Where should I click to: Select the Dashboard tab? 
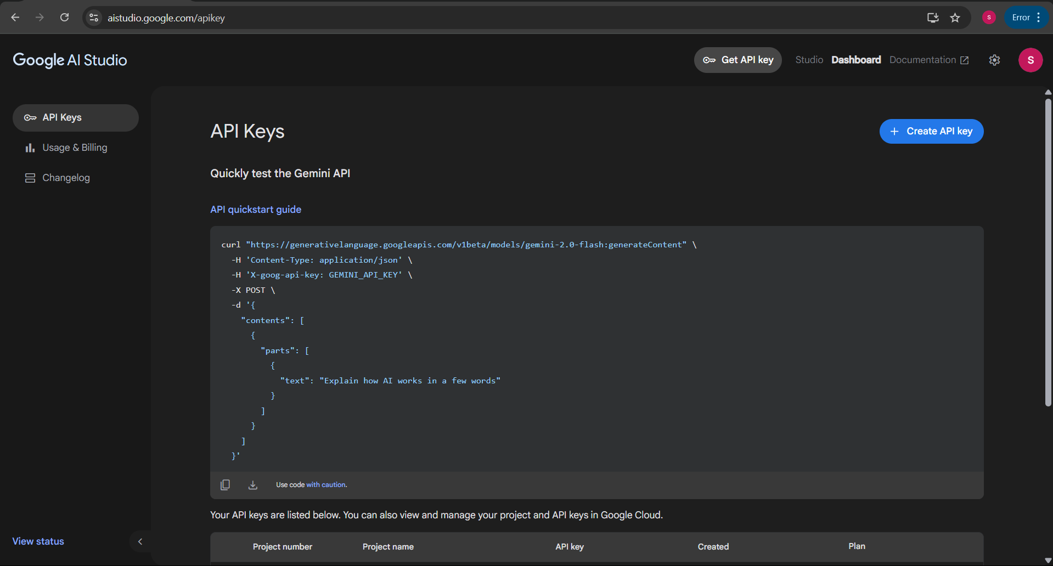856,60
